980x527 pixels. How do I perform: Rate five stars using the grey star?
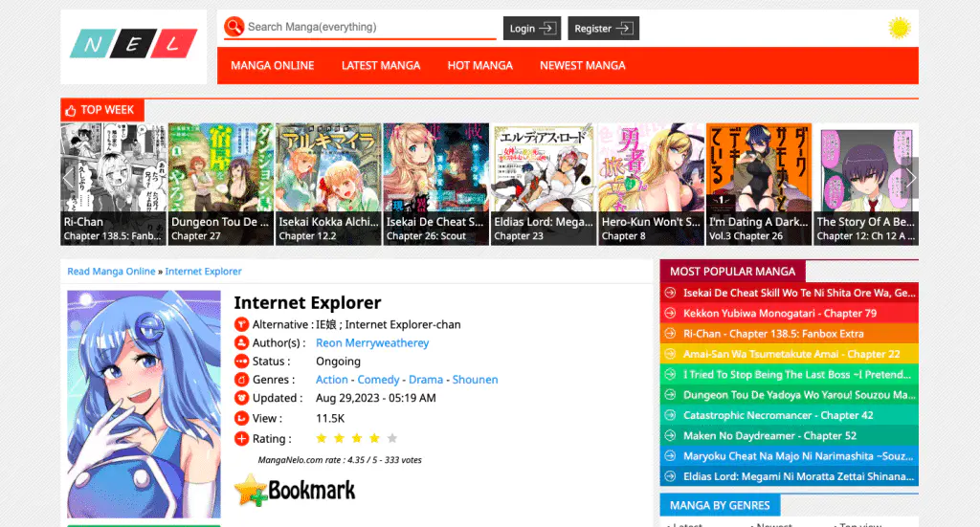[391, 438]
